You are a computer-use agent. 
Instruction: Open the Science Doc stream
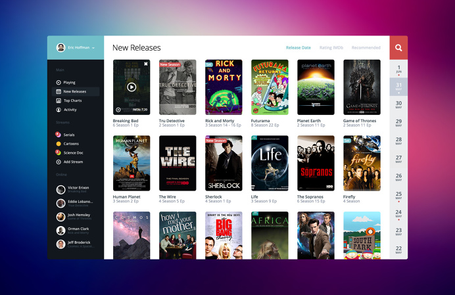[x=74, y=152]
